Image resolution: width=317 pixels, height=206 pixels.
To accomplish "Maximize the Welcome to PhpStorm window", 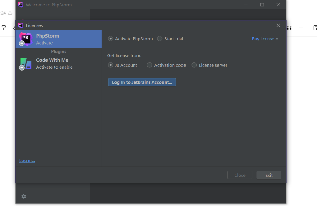I will pos(262,5).
